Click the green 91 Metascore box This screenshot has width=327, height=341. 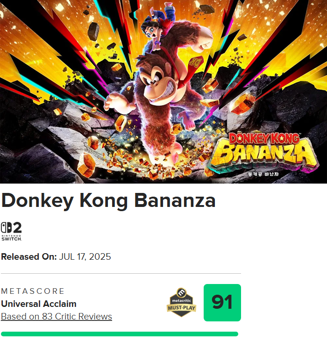[x=222, y=303]
